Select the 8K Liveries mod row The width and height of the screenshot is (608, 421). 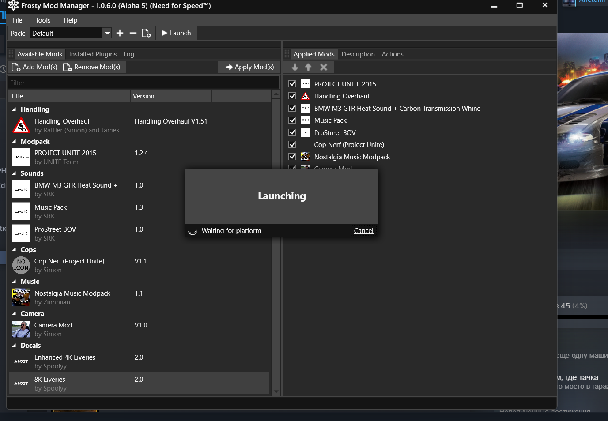click(139, 383)
